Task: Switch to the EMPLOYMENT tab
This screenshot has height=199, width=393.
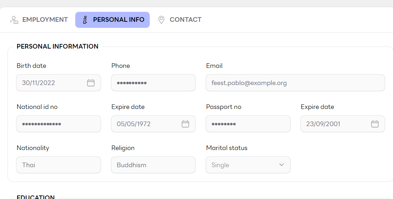Action: (39, 20)
